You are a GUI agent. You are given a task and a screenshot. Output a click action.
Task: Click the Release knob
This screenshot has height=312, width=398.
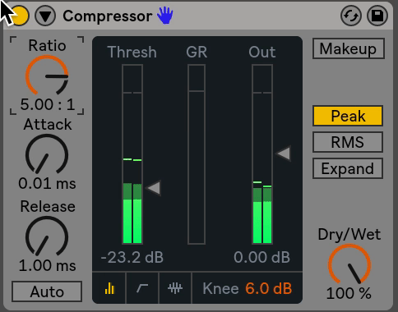[x=47, y=236]
